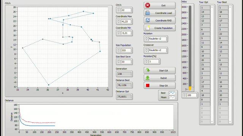Screen dimensions: 243x136
Task: Click Tour Best entry with value 16
Action: (223, 99)
